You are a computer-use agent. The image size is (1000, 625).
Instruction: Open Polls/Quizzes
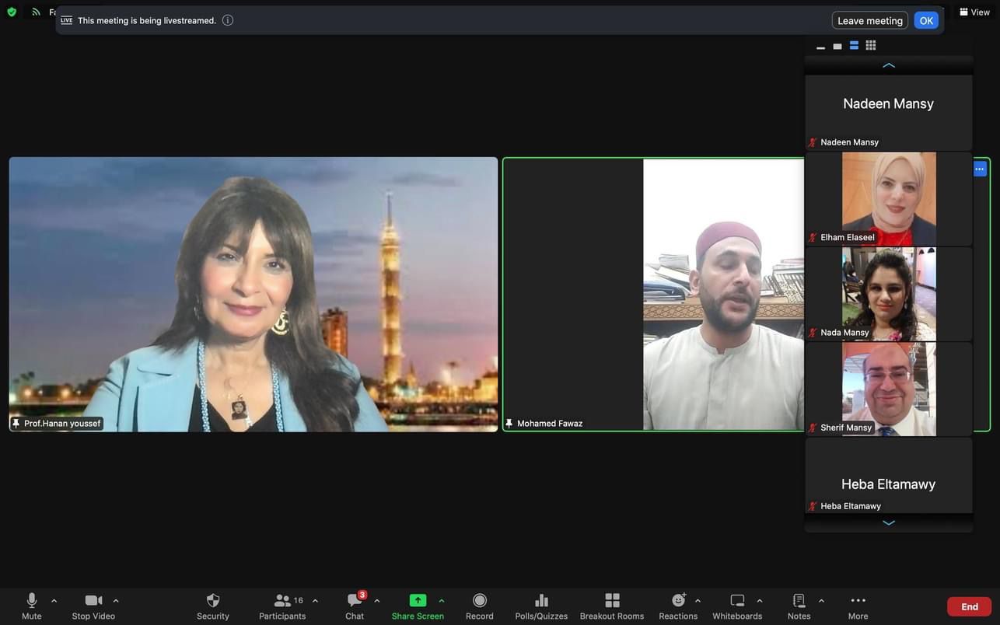tap(541, 606)
